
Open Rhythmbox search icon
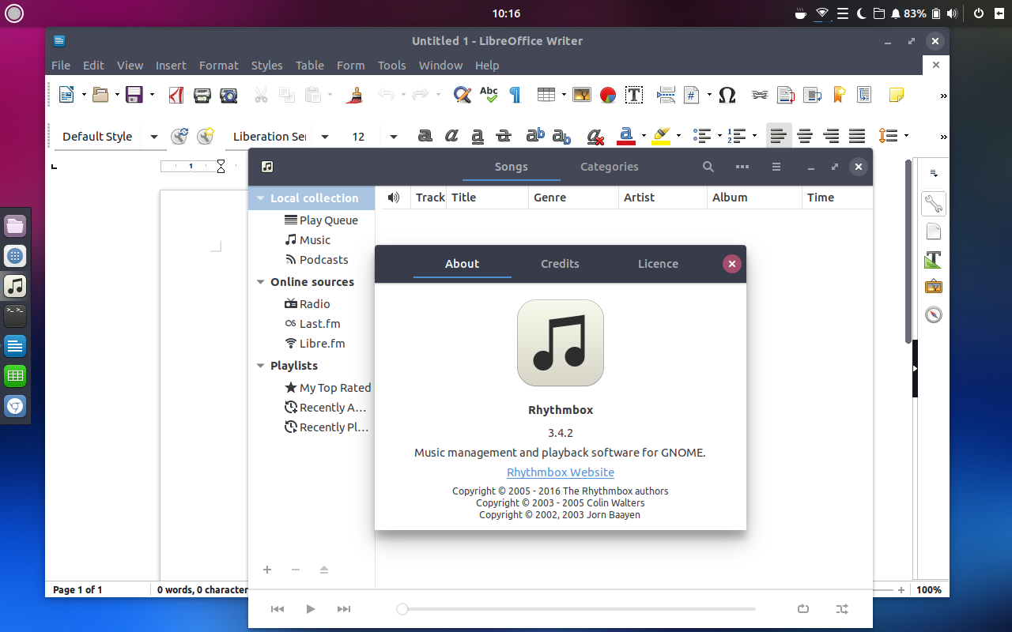708,167
